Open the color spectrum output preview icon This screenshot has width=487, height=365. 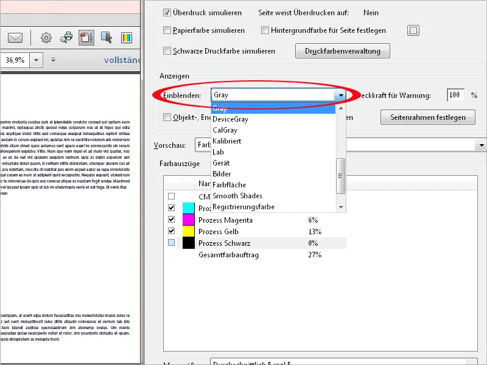[127, 38]
